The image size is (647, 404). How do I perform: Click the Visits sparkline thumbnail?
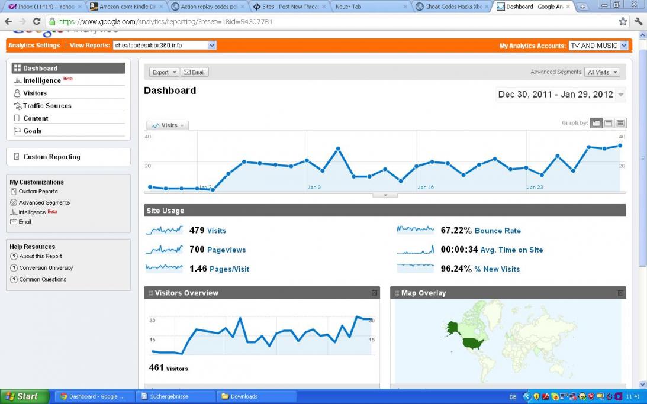coord(164,230)
